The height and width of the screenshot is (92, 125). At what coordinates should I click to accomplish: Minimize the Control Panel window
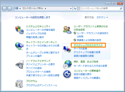click(x=108, y=3)
